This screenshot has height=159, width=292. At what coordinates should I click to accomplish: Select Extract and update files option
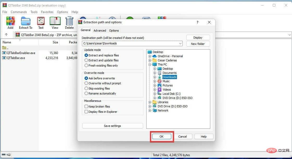pos(101,60)
